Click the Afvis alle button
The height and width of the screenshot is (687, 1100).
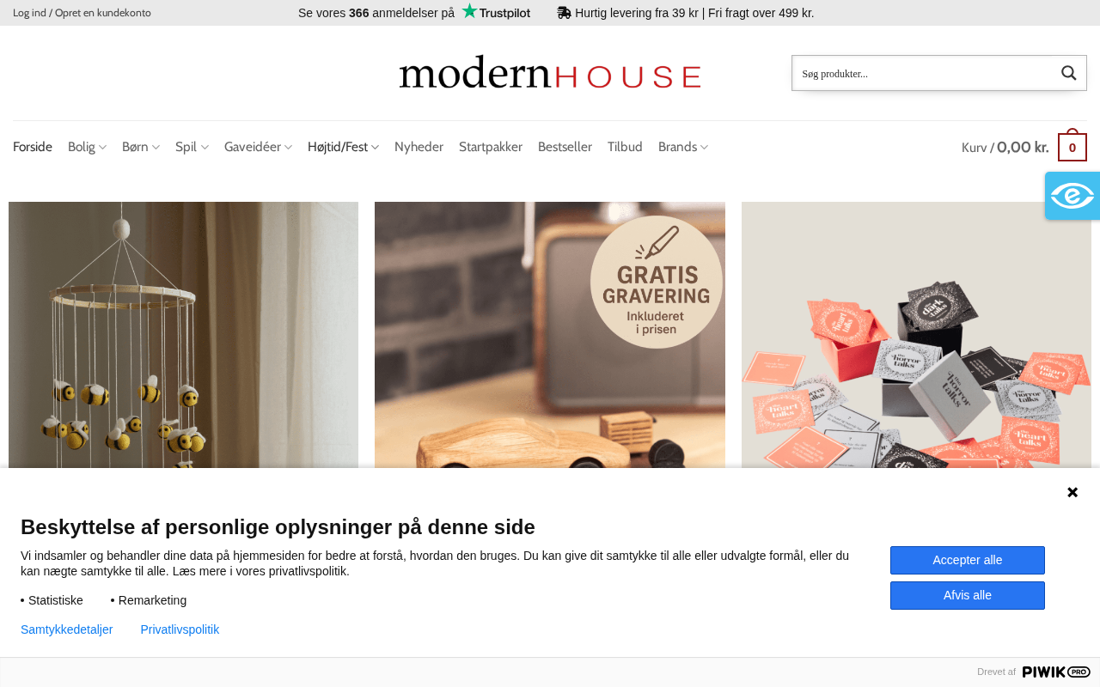point(968,595)
